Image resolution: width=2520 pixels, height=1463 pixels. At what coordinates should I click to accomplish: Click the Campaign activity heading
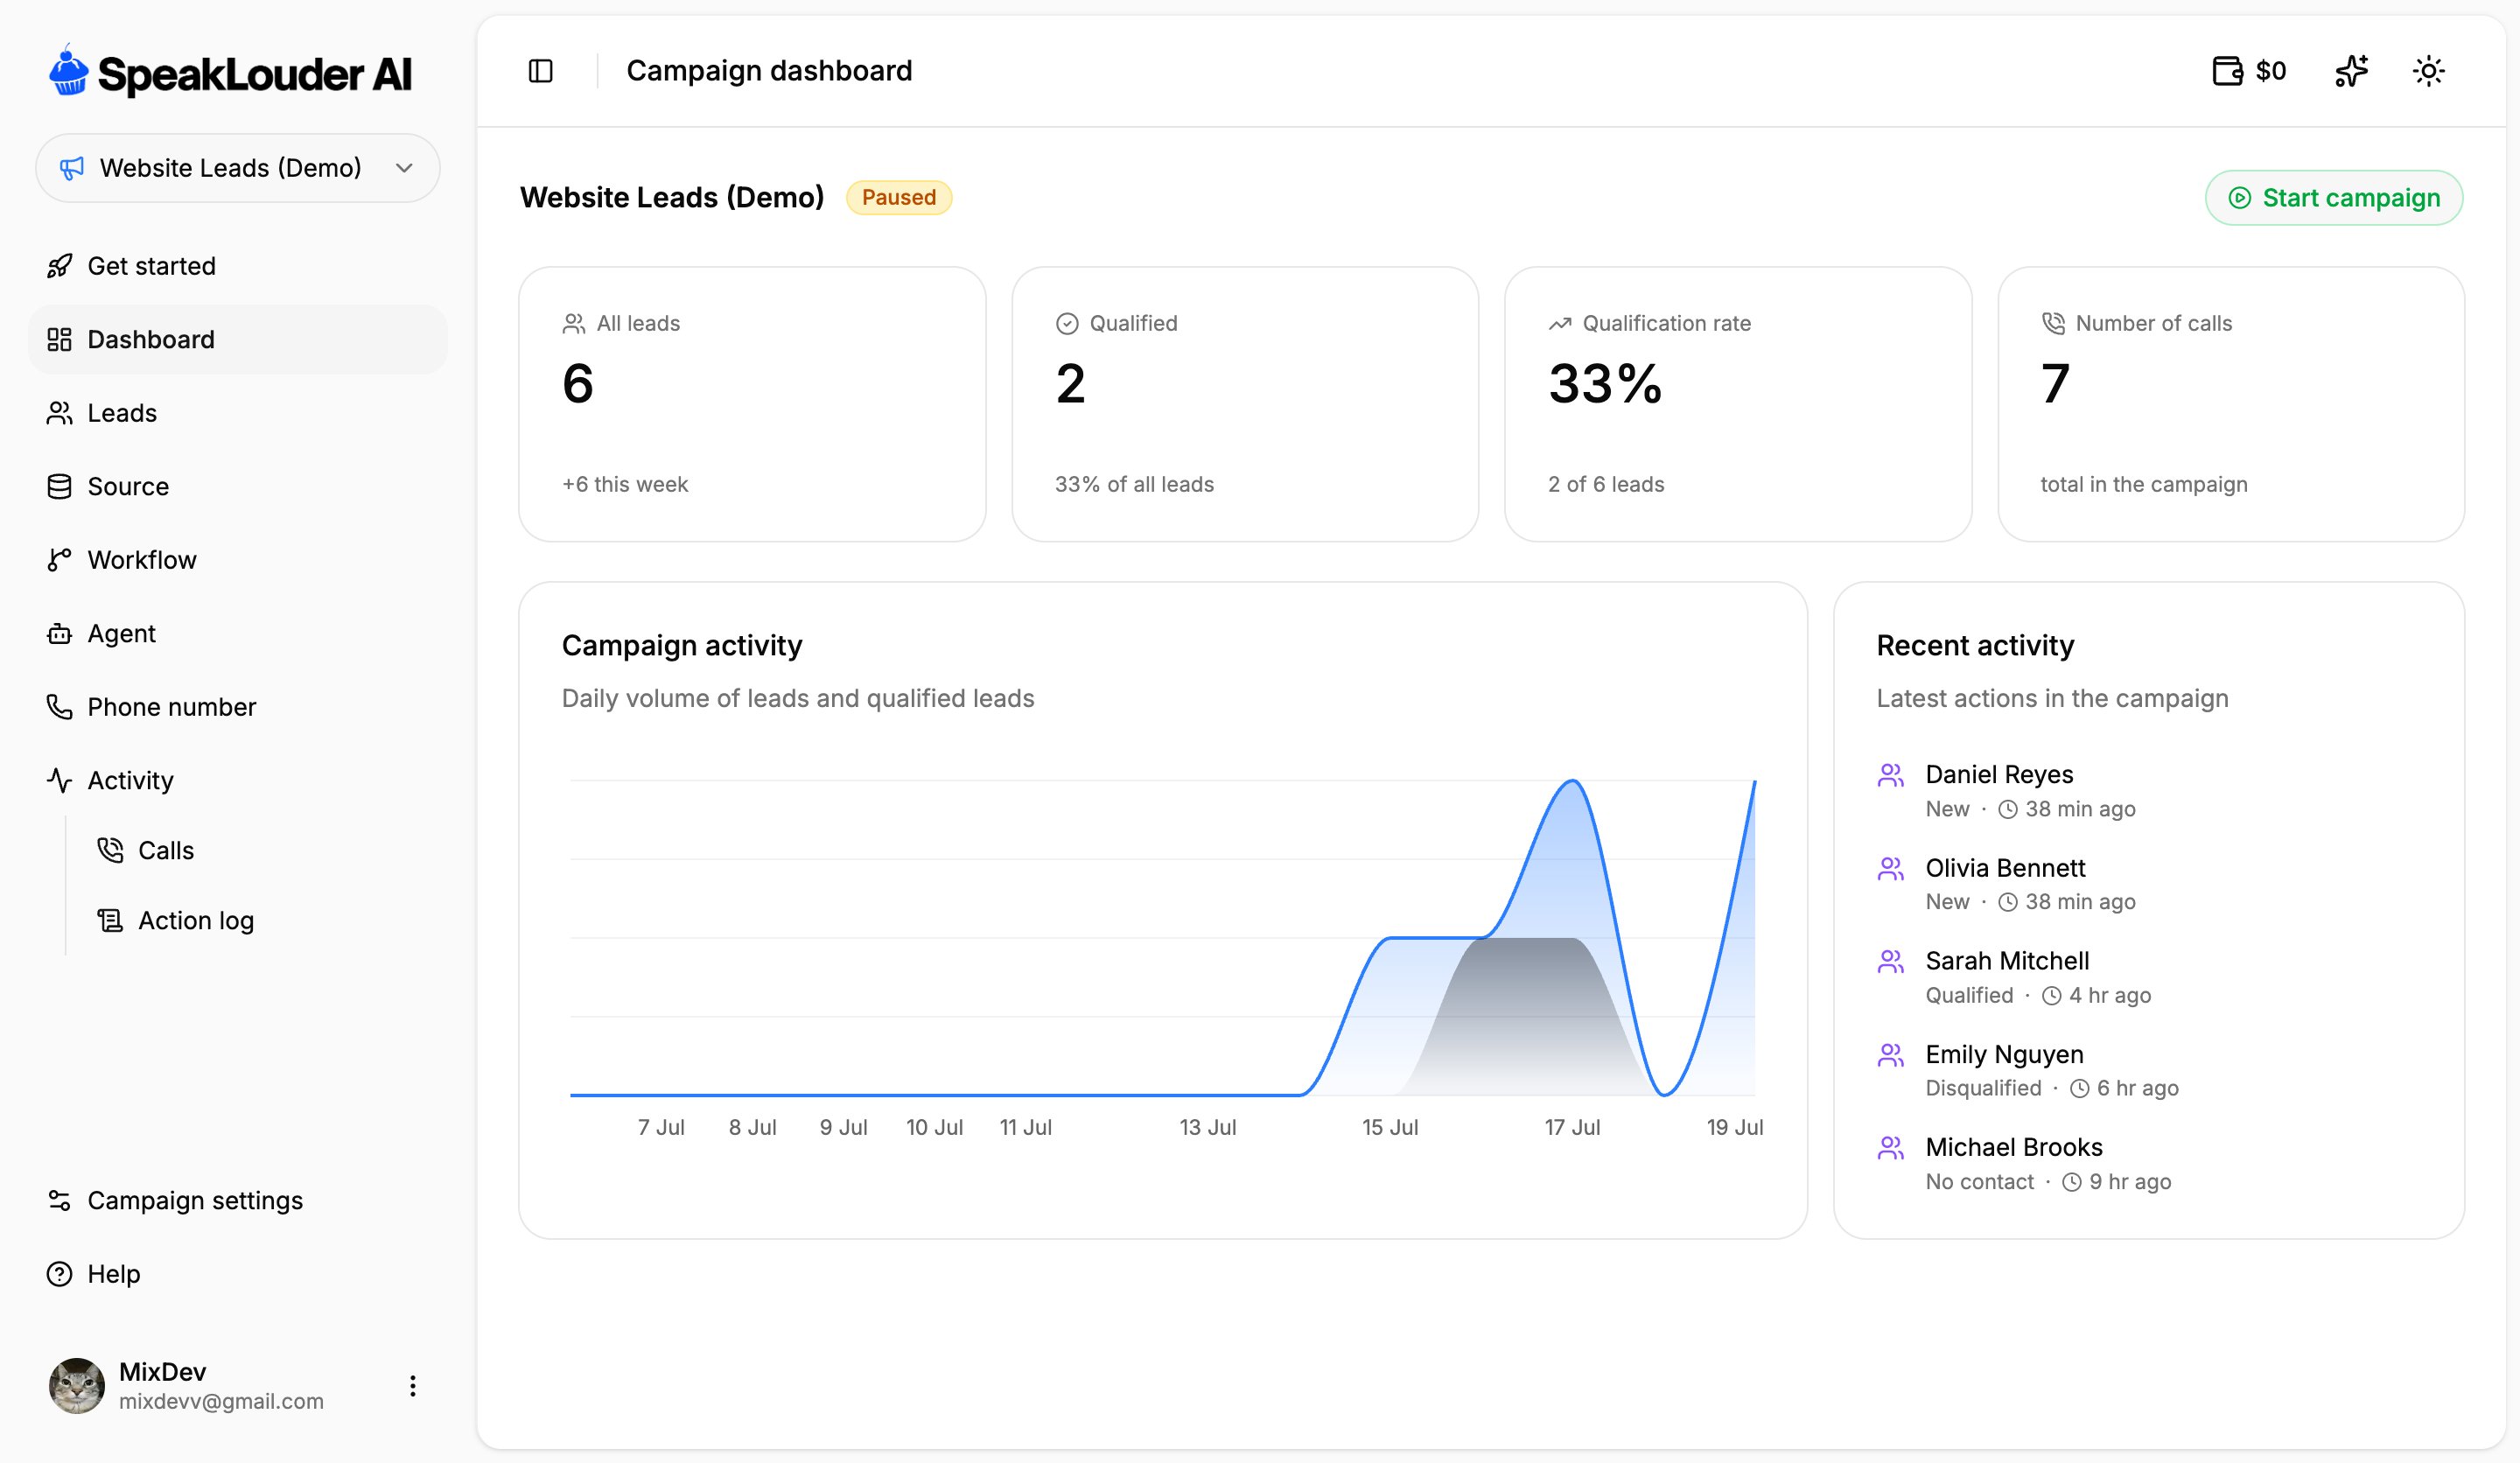click(682, 646)
